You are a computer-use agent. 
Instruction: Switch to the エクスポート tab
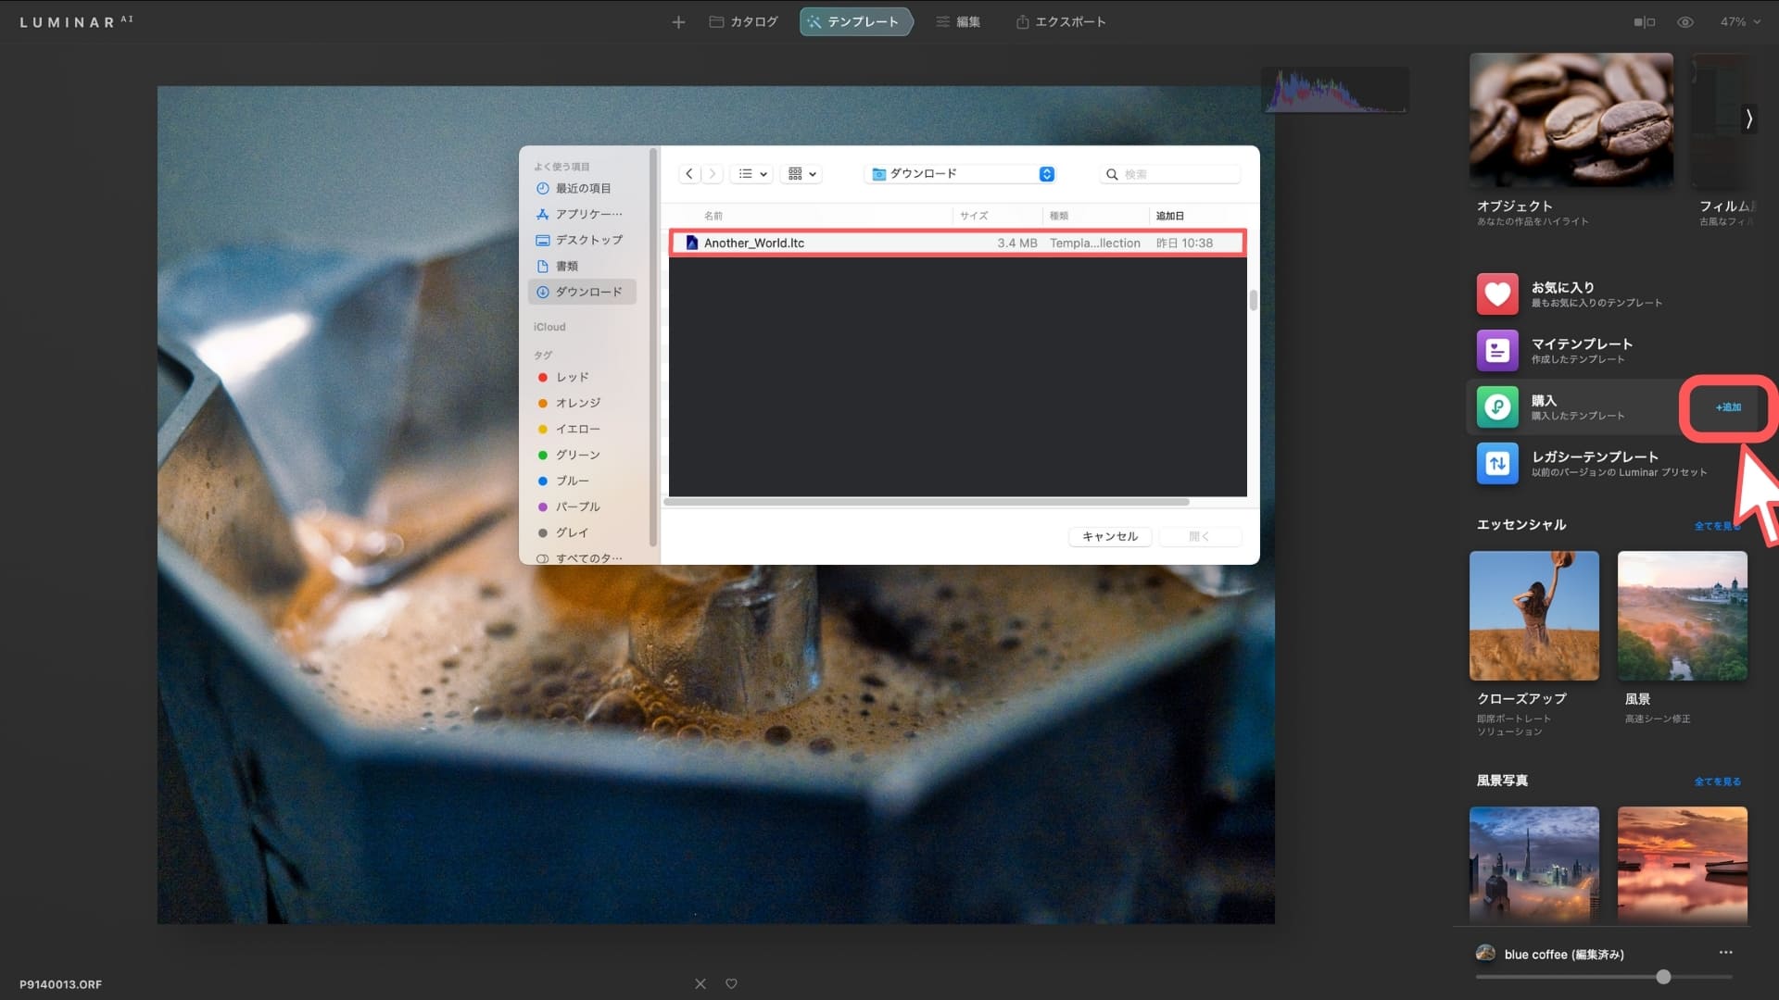point(1060,21)
